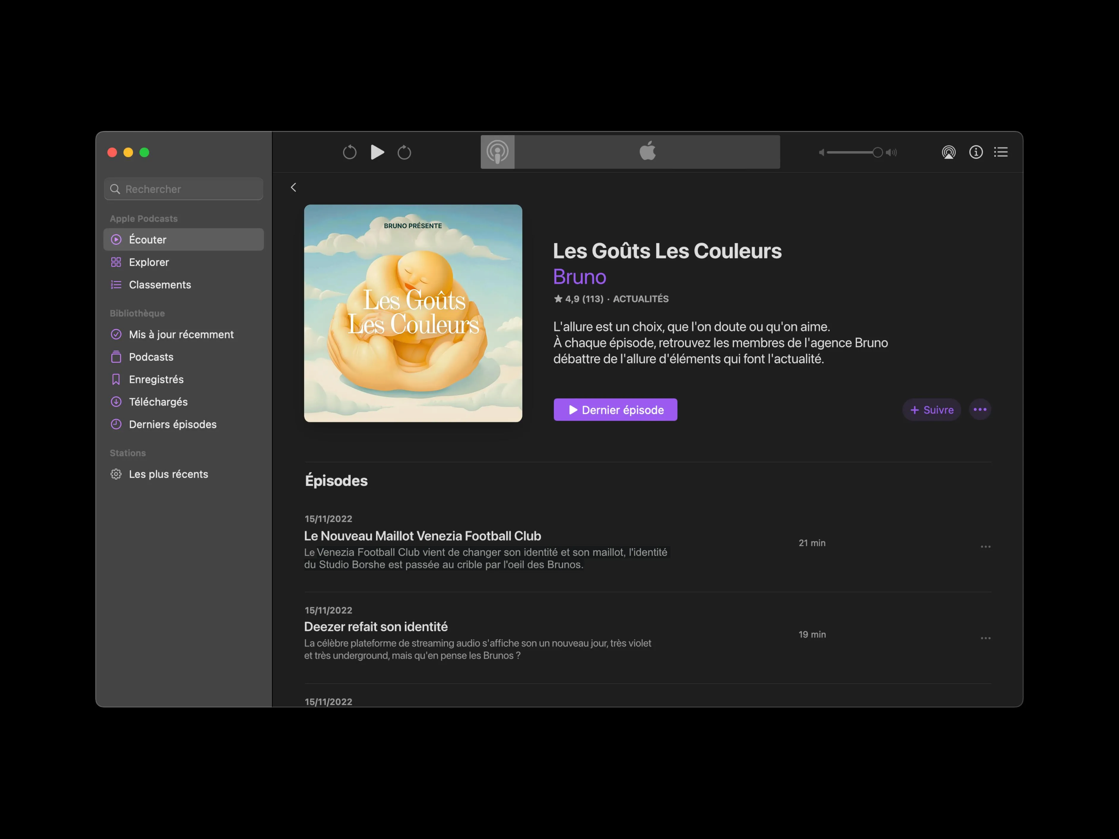Go back using the chevron arrow
Image resolution: width=1119 pixels, height=839 pixels.
293,188
